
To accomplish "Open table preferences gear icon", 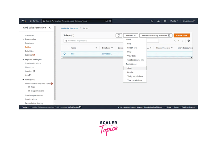I will tap(189, 41).
